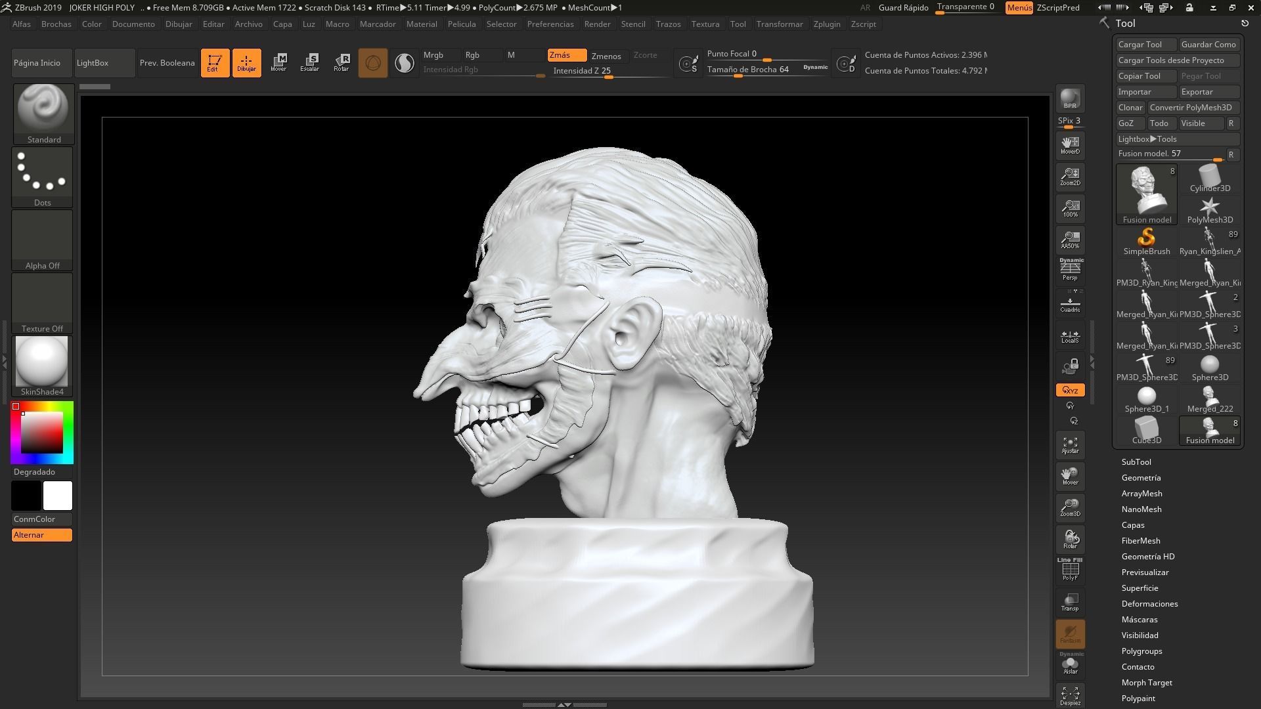Viewport: 1261px width, 709px height.
Task: Select the PolyMesh3D star tool
Action: 1210,209
